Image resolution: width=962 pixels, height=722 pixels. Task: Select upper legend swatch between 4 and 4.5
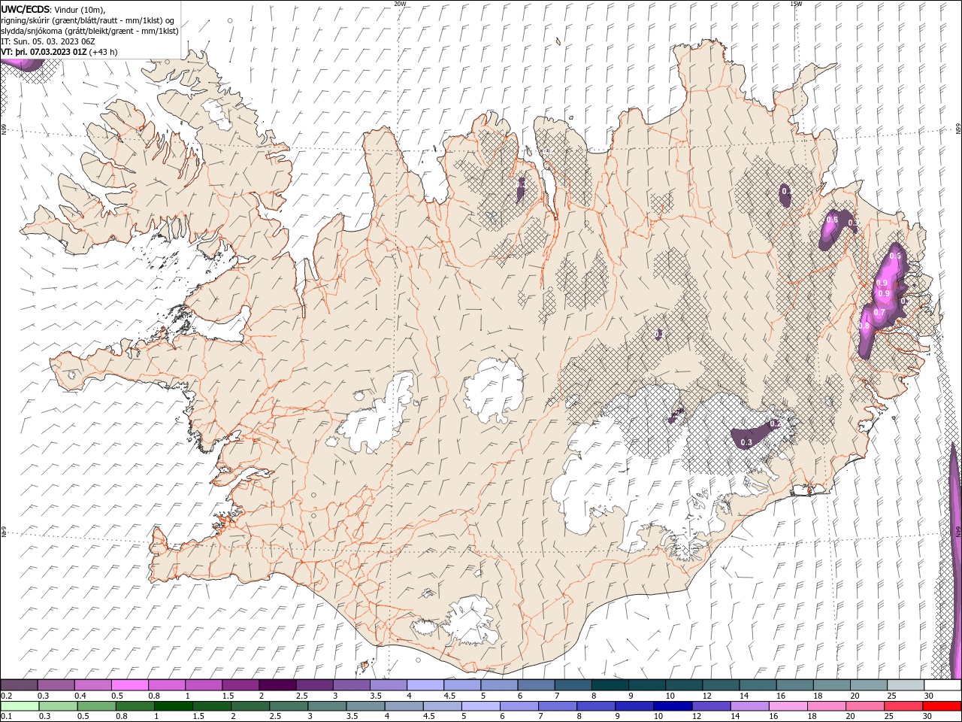coord(425,685)
